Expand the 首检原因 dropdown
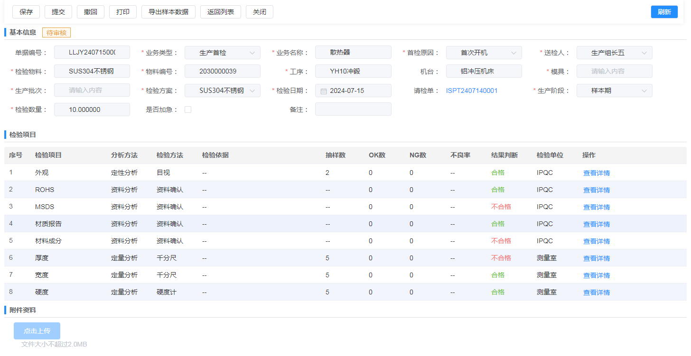The image size is (691, 356). click(484, 53)
